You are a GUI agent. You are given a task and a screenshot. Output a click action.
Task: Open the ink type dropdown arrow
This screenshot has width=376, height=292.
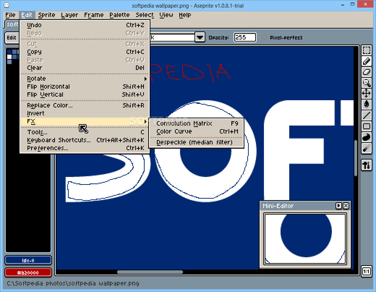click(x=200, y=37)
